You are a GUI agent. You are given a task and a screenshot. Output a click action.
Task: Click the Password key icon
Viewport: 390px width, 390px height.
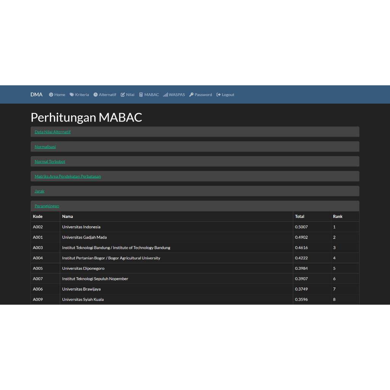[x=191, y=94]
